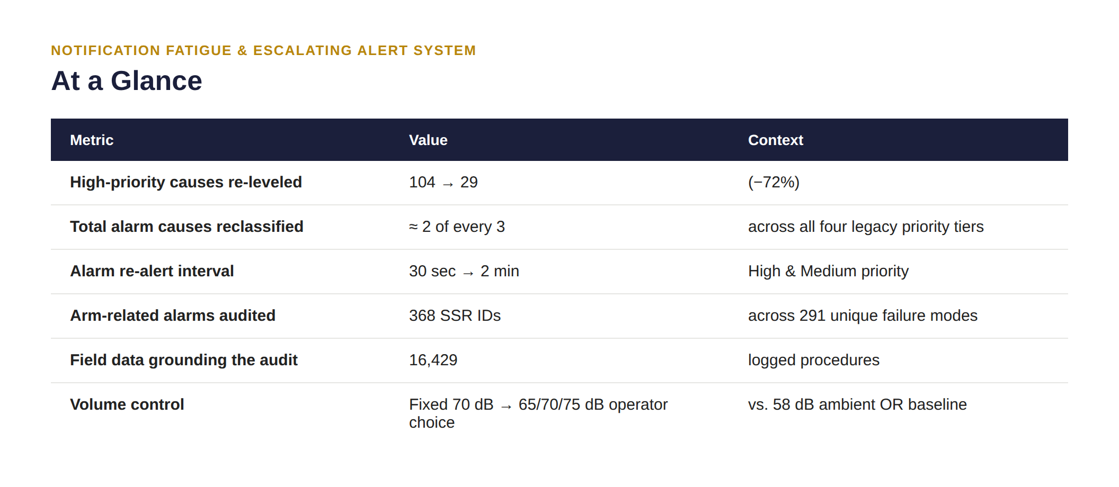Select 'Arm-related alarms audited' label

coord(173,315)
